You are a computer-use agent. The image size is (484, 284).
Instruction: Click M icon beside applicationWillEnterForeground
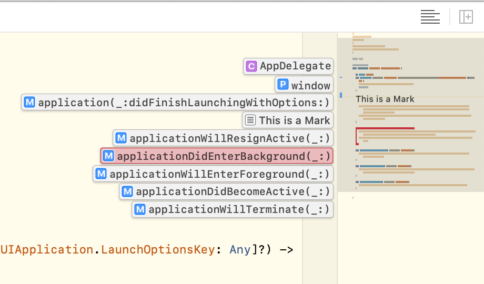[101, 174]
